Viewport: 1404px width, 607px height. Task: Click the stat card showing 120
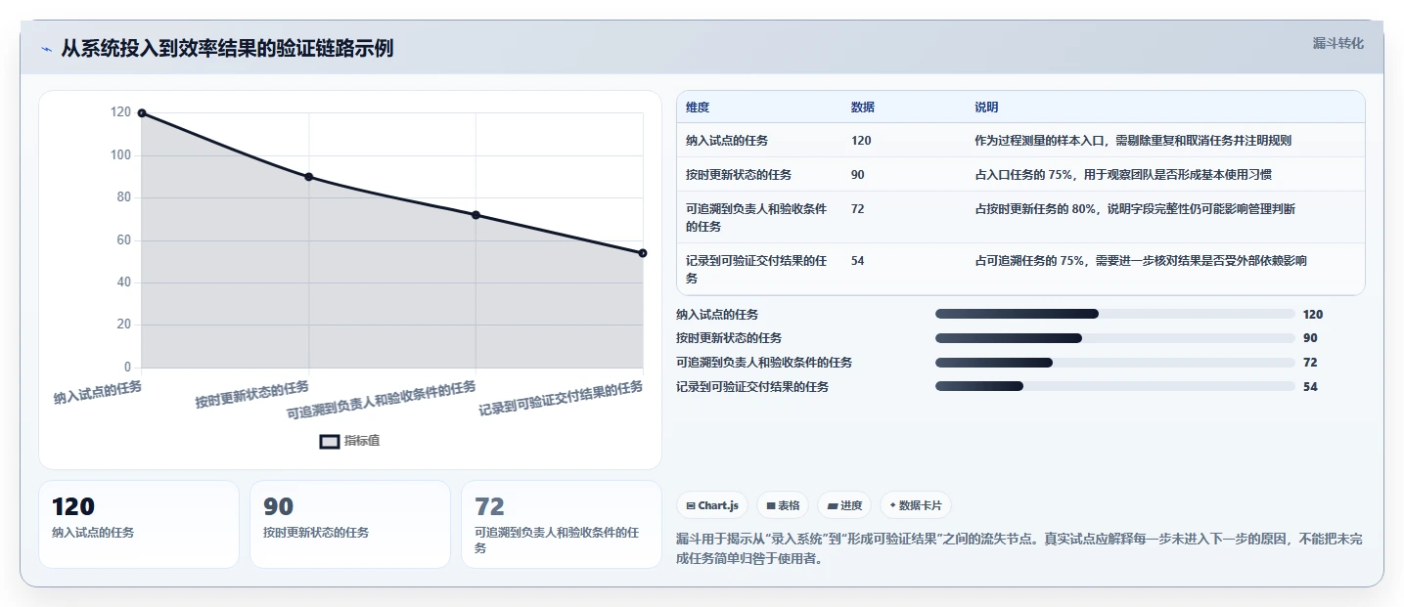(139, 524)
